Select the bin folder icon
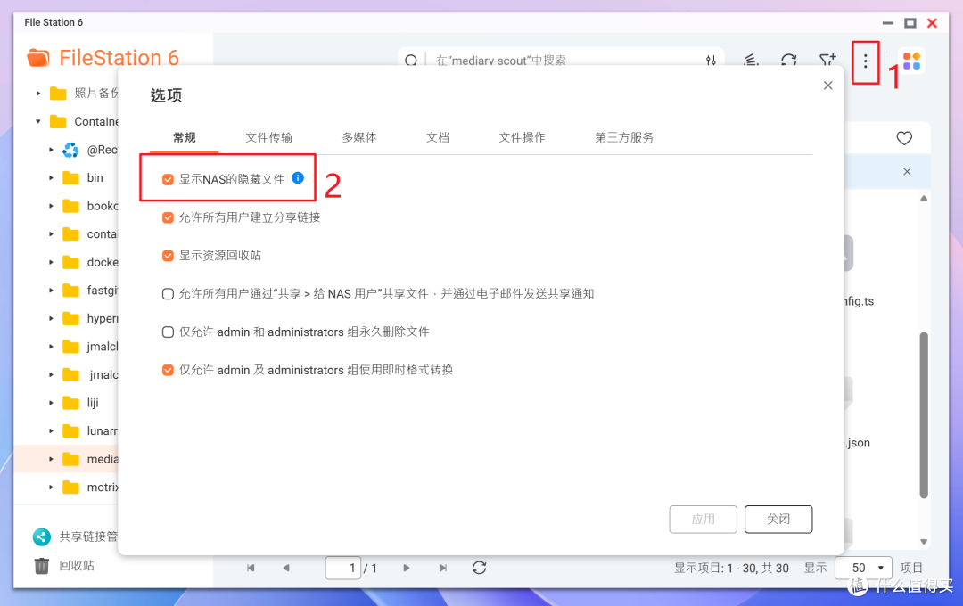Screen dimensions: 963x606 71,178
